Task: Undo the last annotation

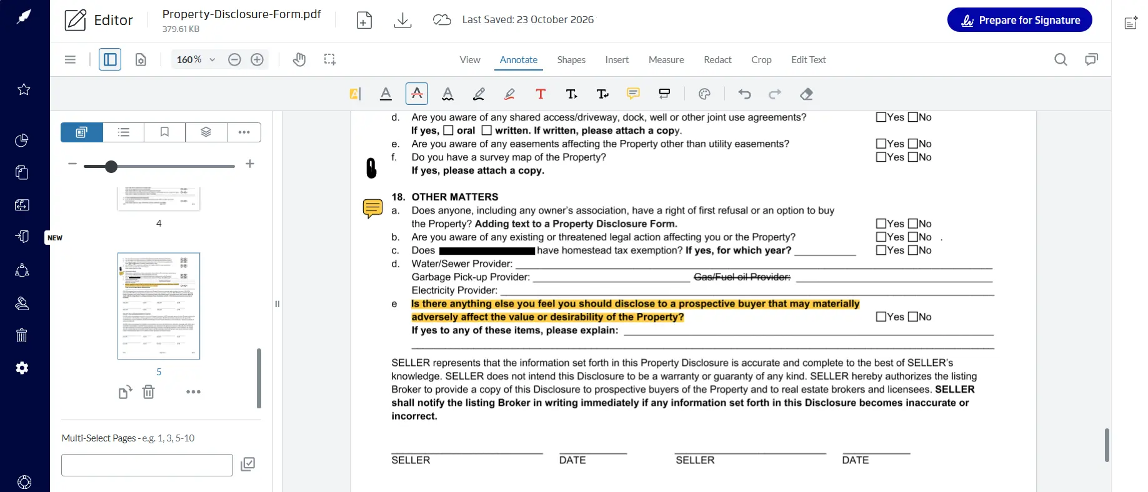Action: click(x=744, y=94)
